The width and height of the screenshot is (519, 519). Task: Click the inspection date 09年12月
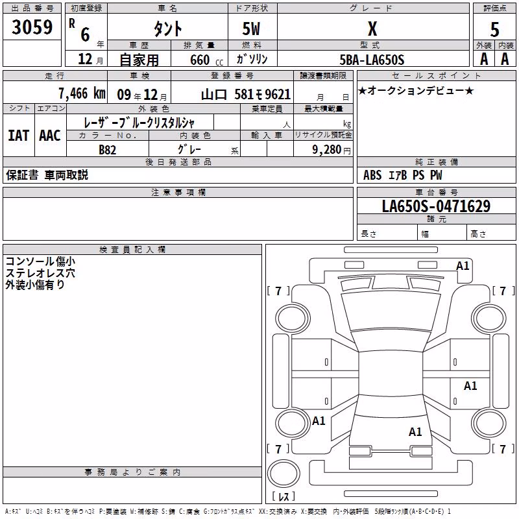point(142,95)
